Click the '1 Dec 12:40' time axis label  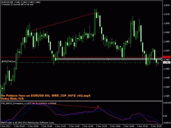pyautogui.click(x=88, y=126)
